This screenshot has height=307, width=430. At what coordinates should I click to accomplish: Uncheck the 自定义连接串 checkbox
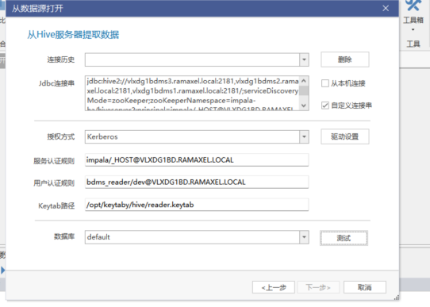325,106
